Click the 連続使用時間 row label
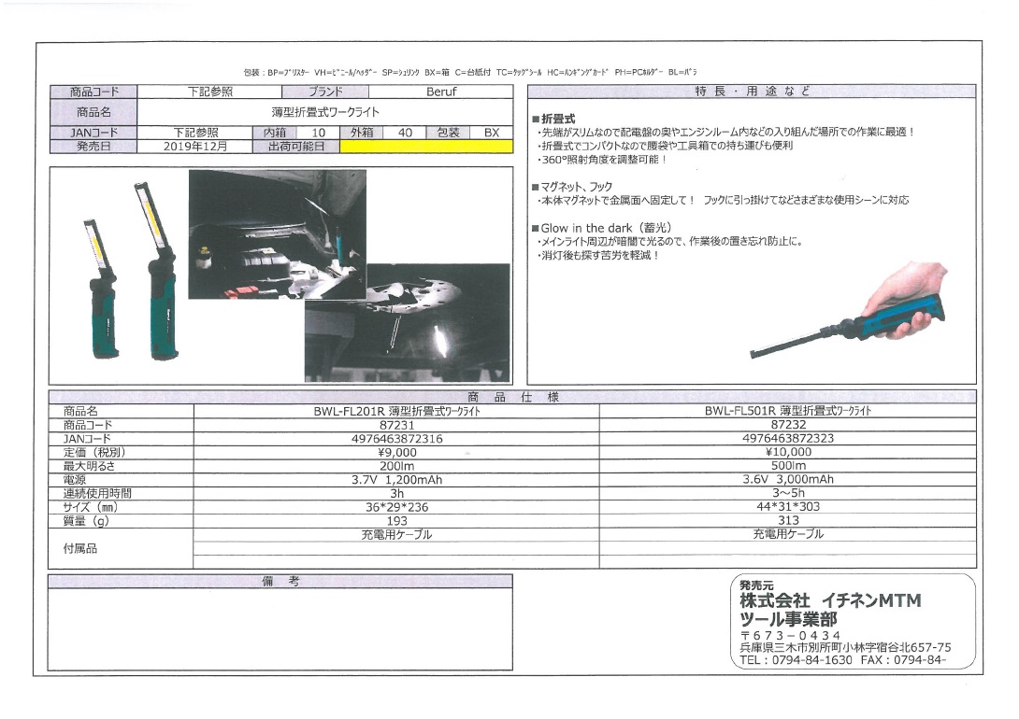This screenshot has width=1019, height=719. click(97, 494)
